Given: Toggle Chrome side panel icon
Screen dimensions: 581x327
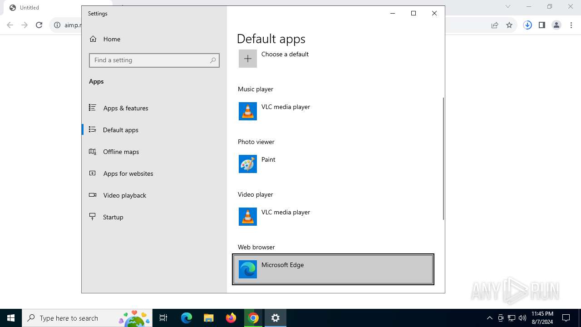Looking at the screenshot, I should (542, 25).
